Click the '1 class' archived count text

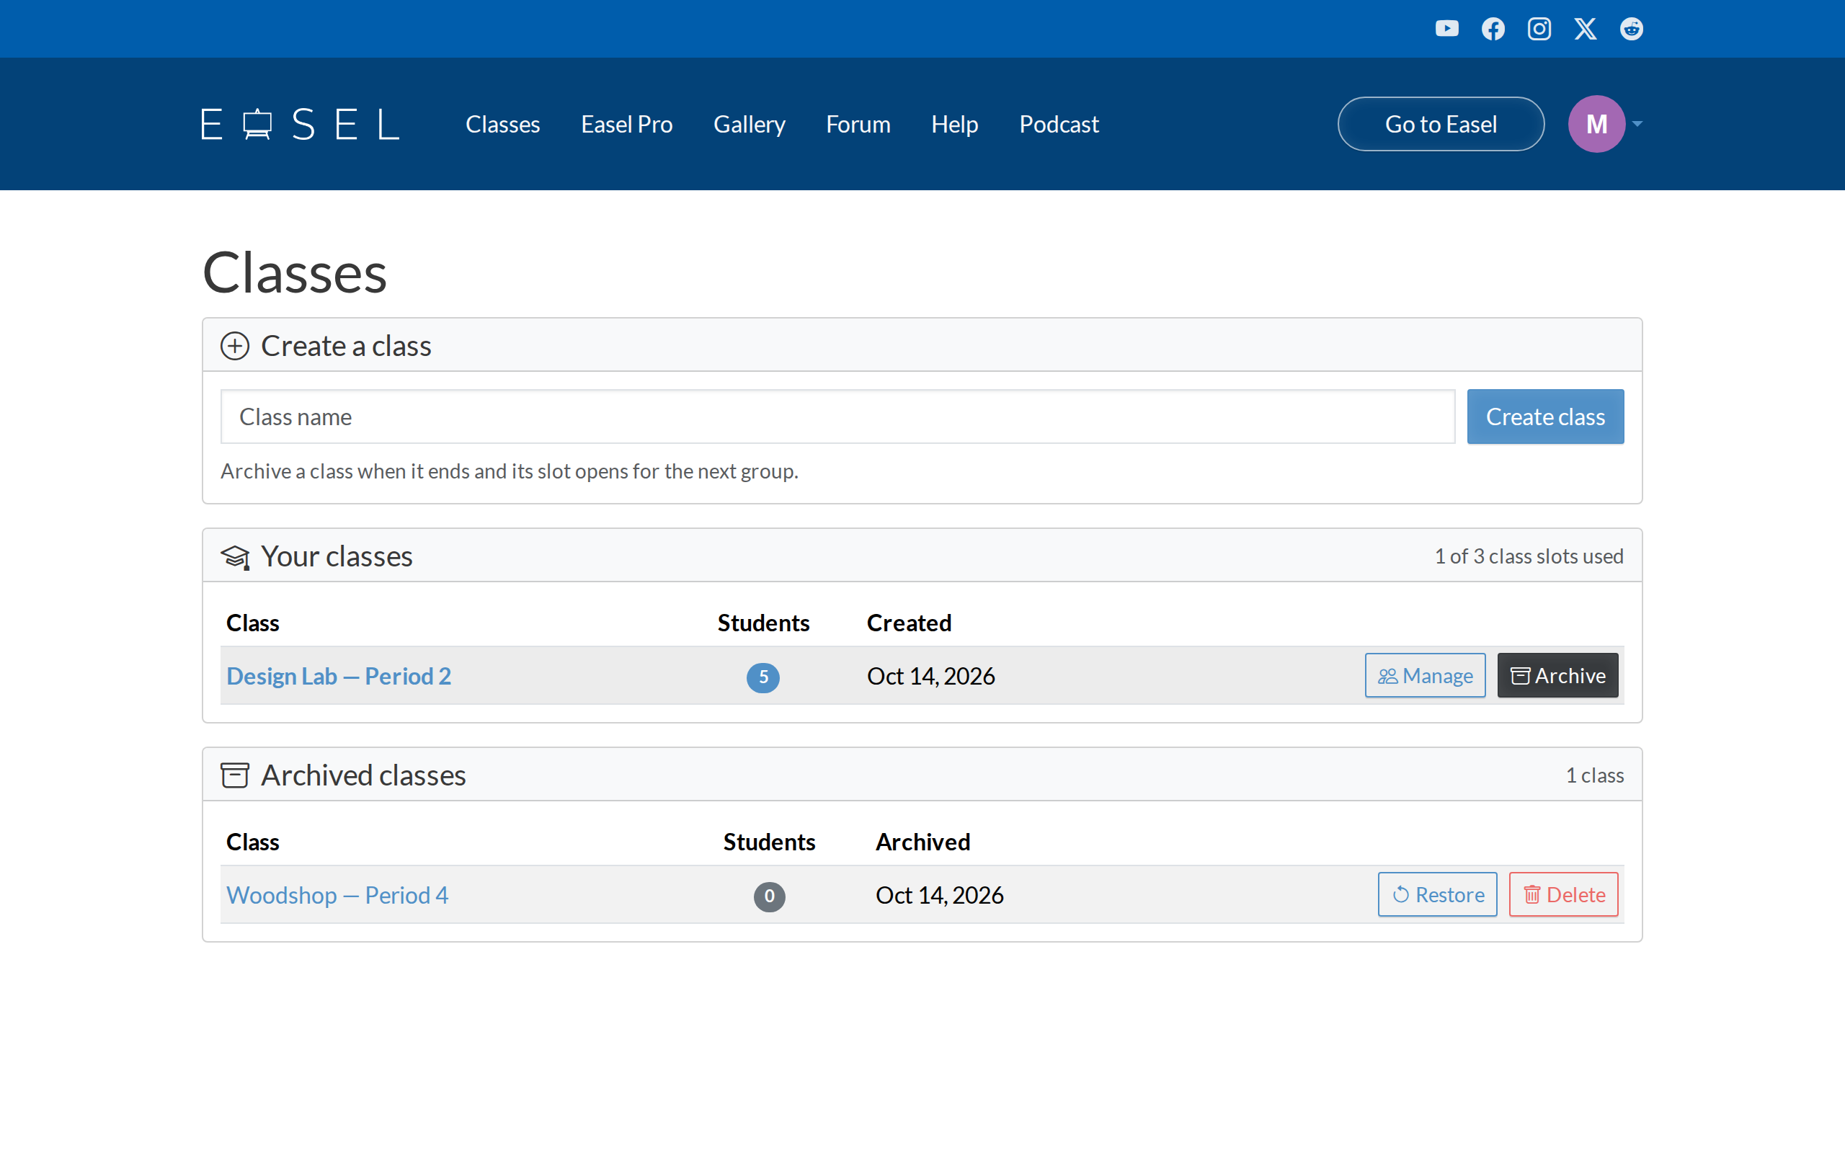click(1594, 775)
